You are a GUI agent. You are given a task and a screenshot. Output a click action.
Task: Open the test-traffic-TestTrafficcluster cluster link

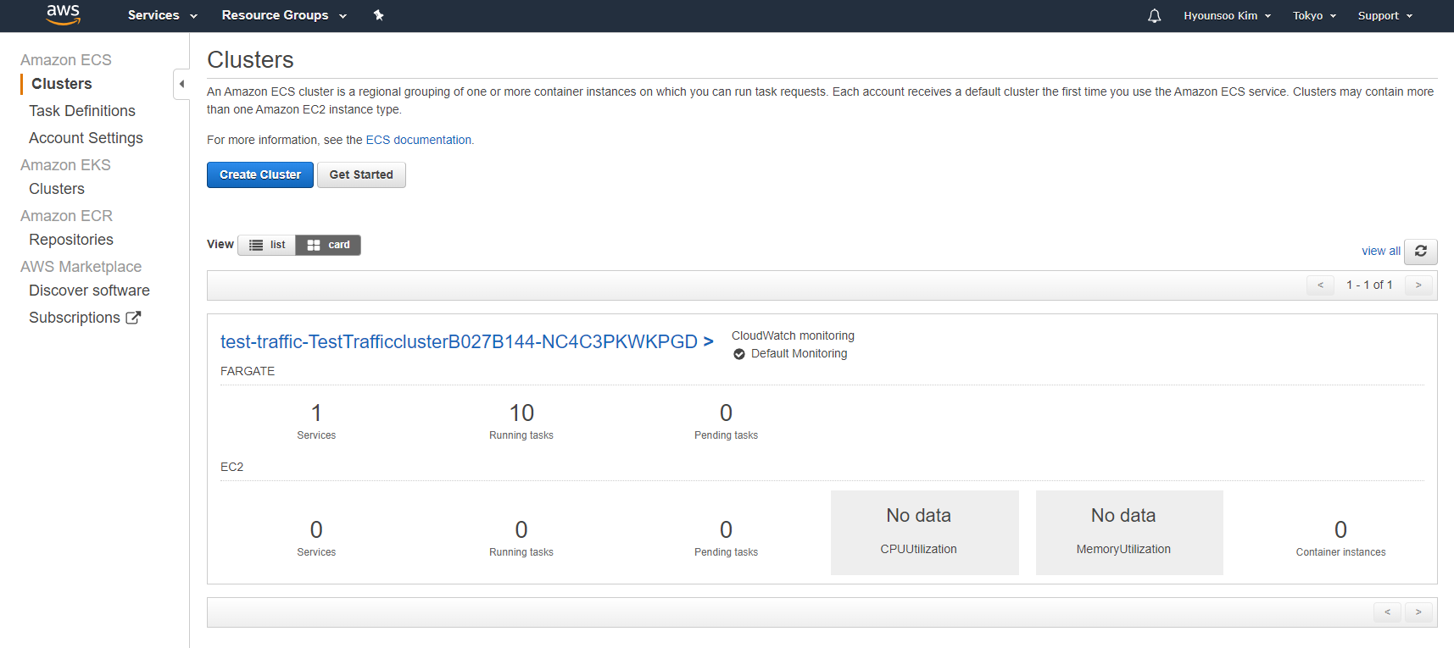point(467,341)
